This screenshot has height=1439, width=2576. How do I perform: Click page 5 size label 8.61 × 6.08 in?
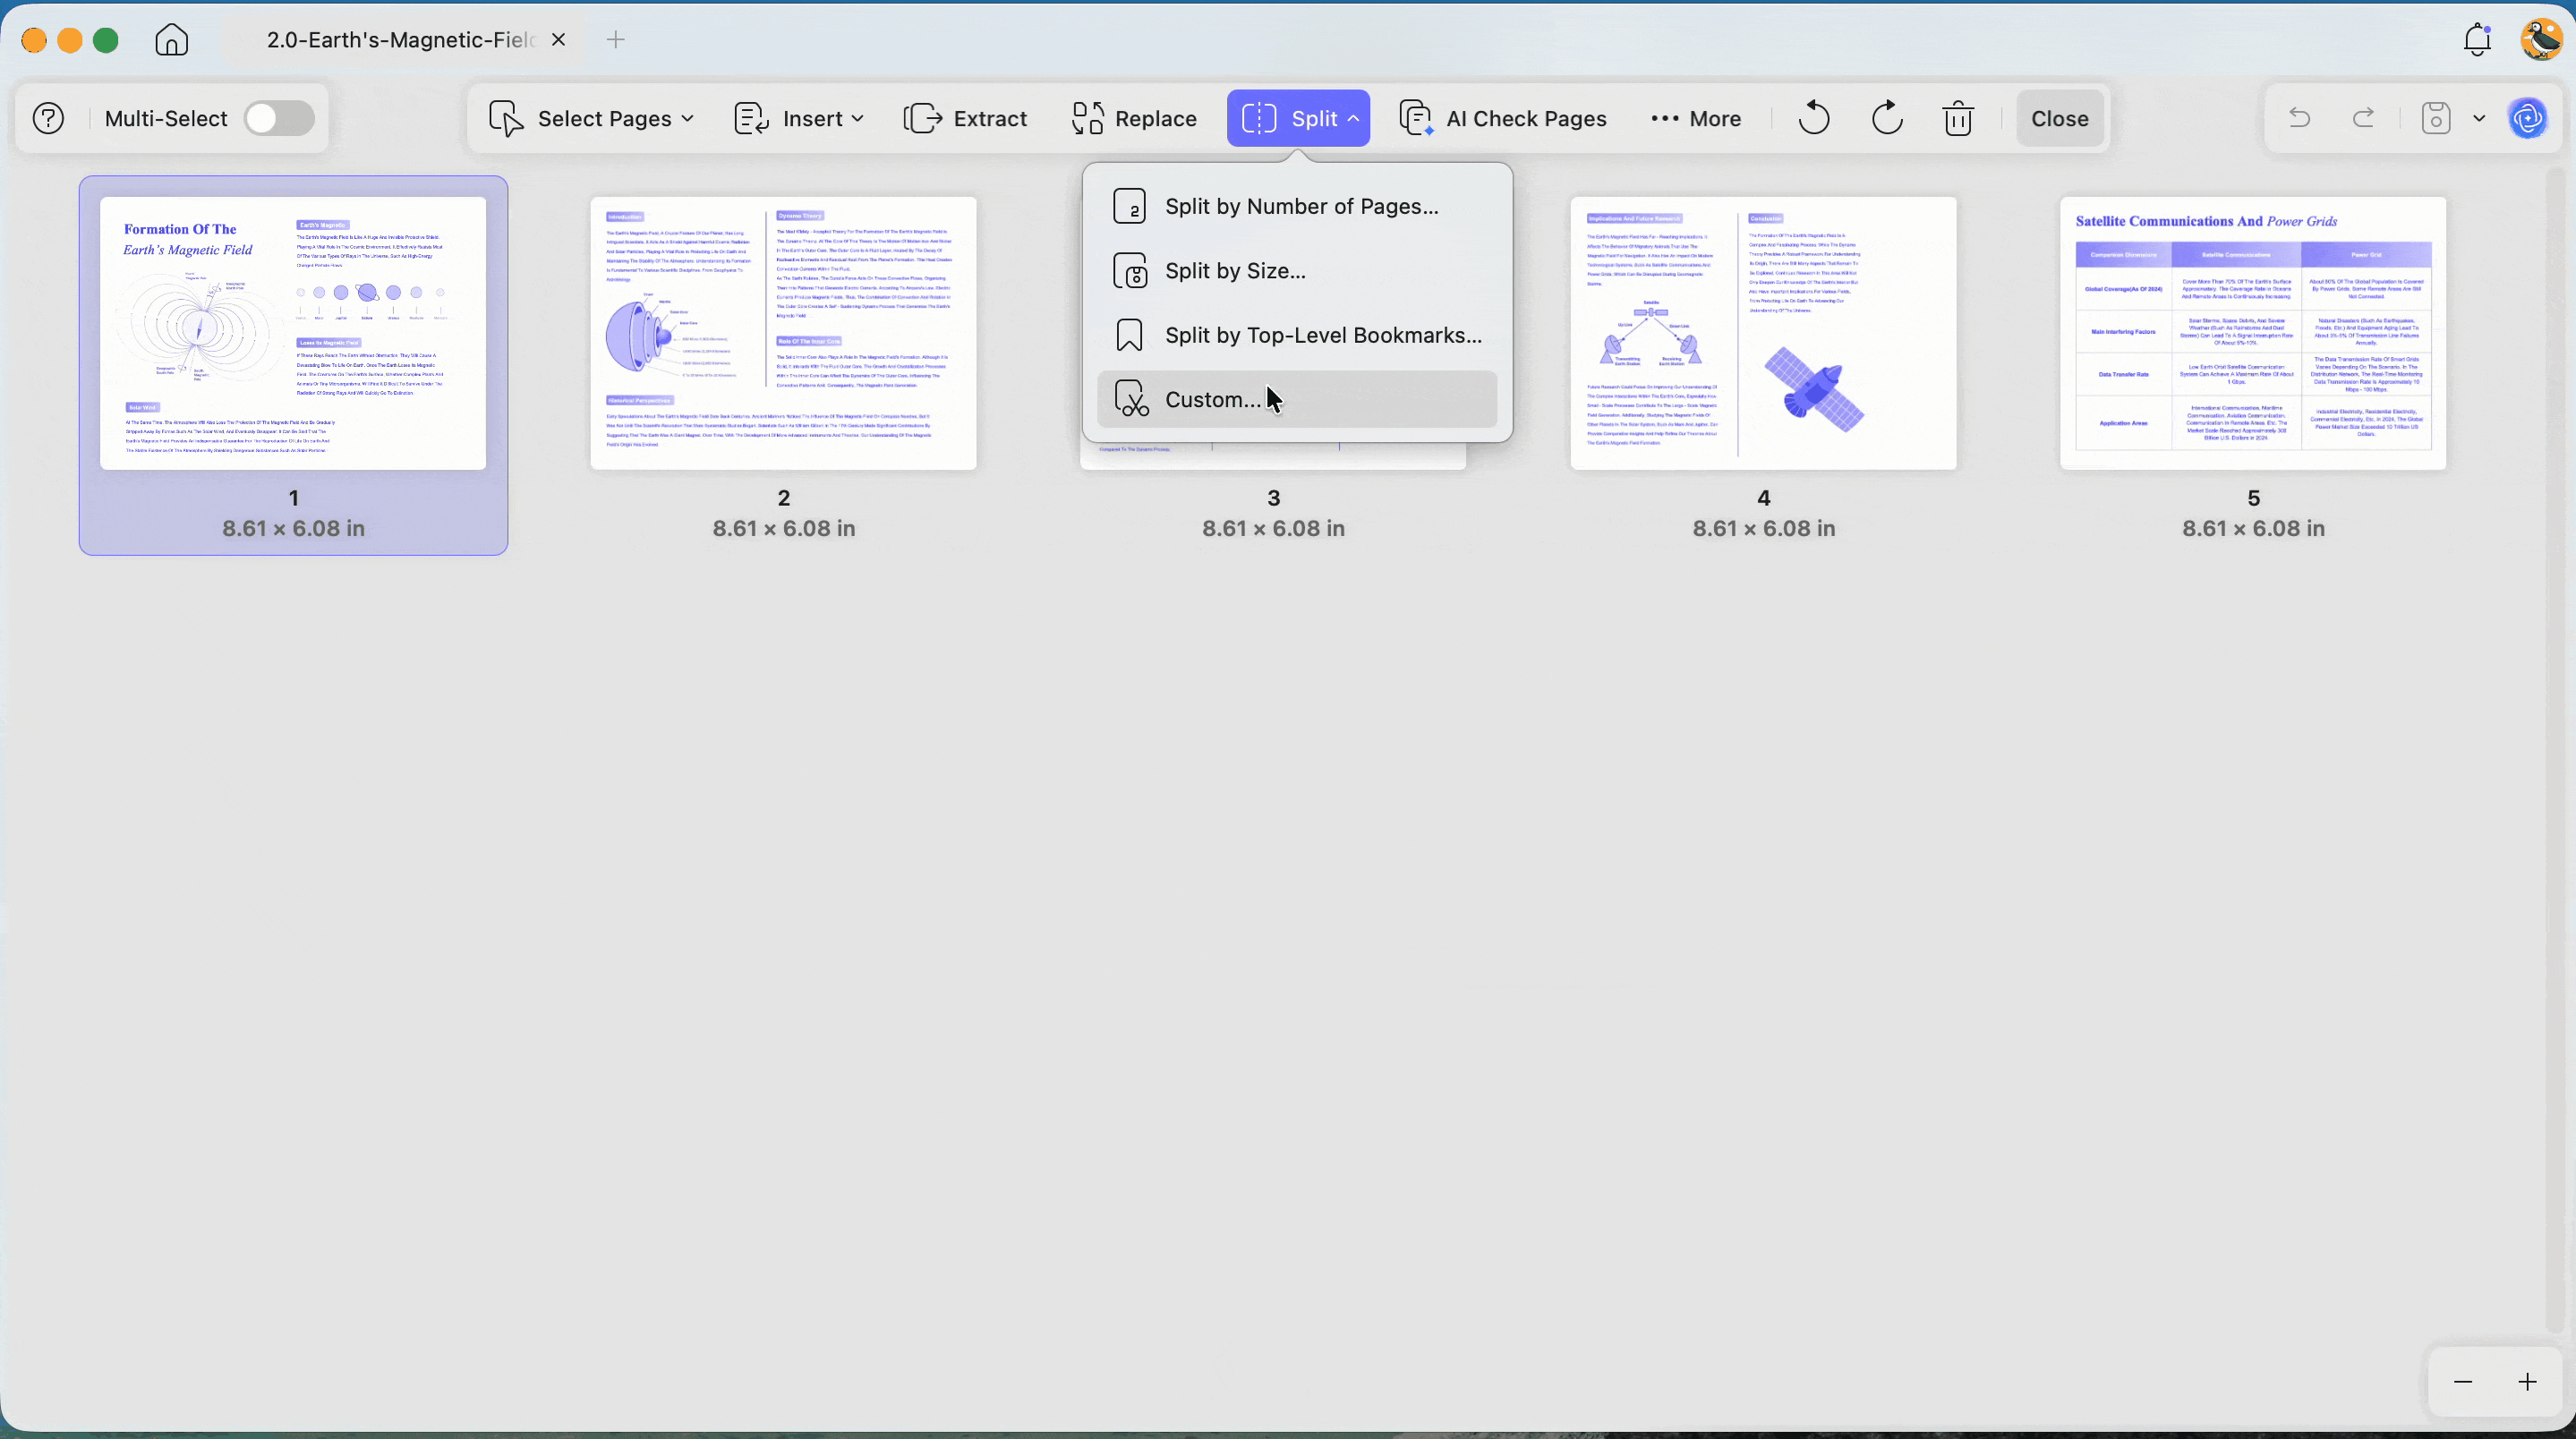coord(2253,529)
